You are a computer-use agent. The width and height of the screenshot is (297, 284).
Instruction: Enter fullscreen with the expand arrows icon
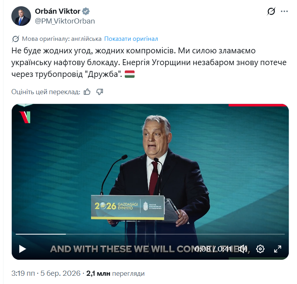pos(278,249)
